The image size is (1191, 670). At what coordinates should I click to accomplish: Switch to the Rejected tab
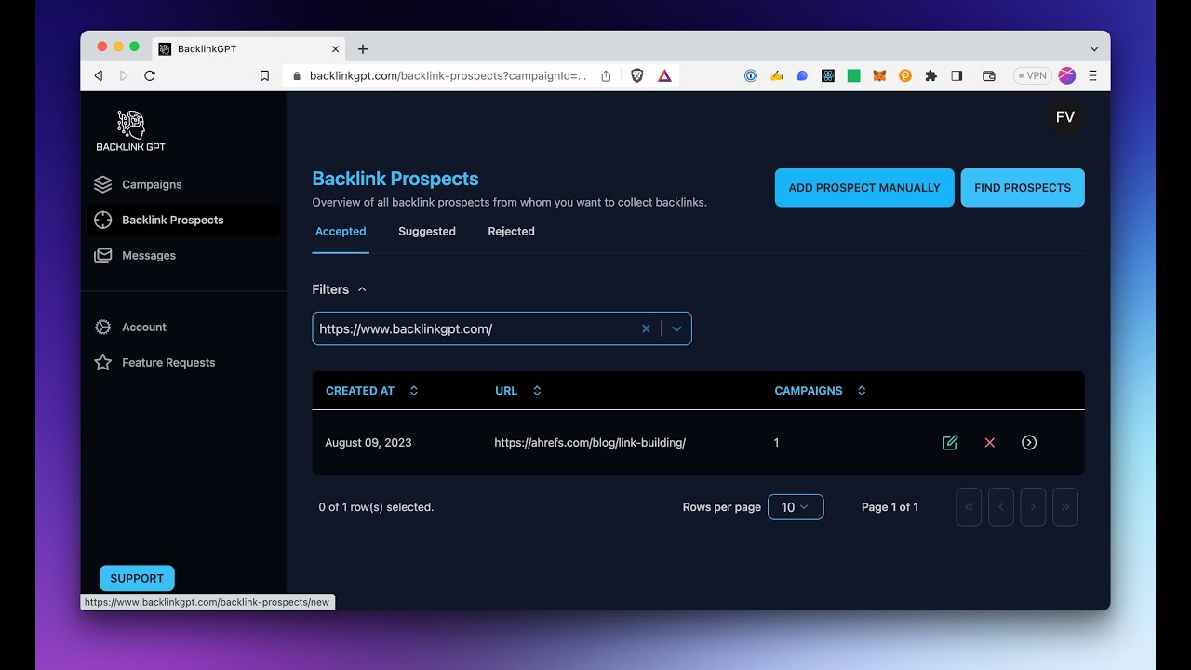[x=512, y=232]
